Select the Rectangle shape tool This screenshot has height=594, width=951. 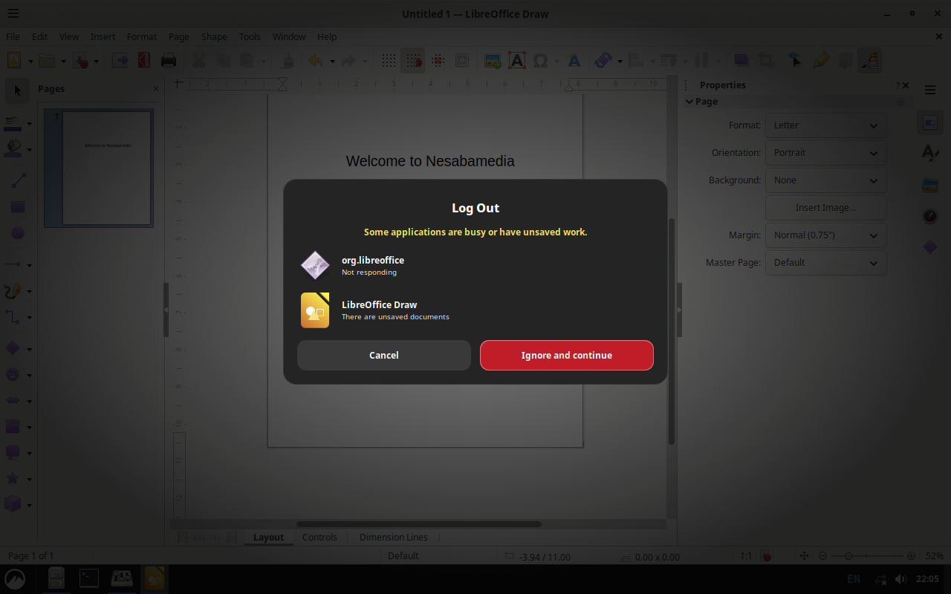click(x=18, y=208)
